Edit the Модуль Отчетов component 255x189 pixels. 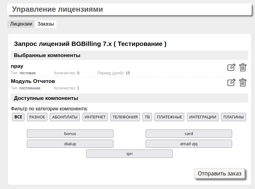coord(231,82)
